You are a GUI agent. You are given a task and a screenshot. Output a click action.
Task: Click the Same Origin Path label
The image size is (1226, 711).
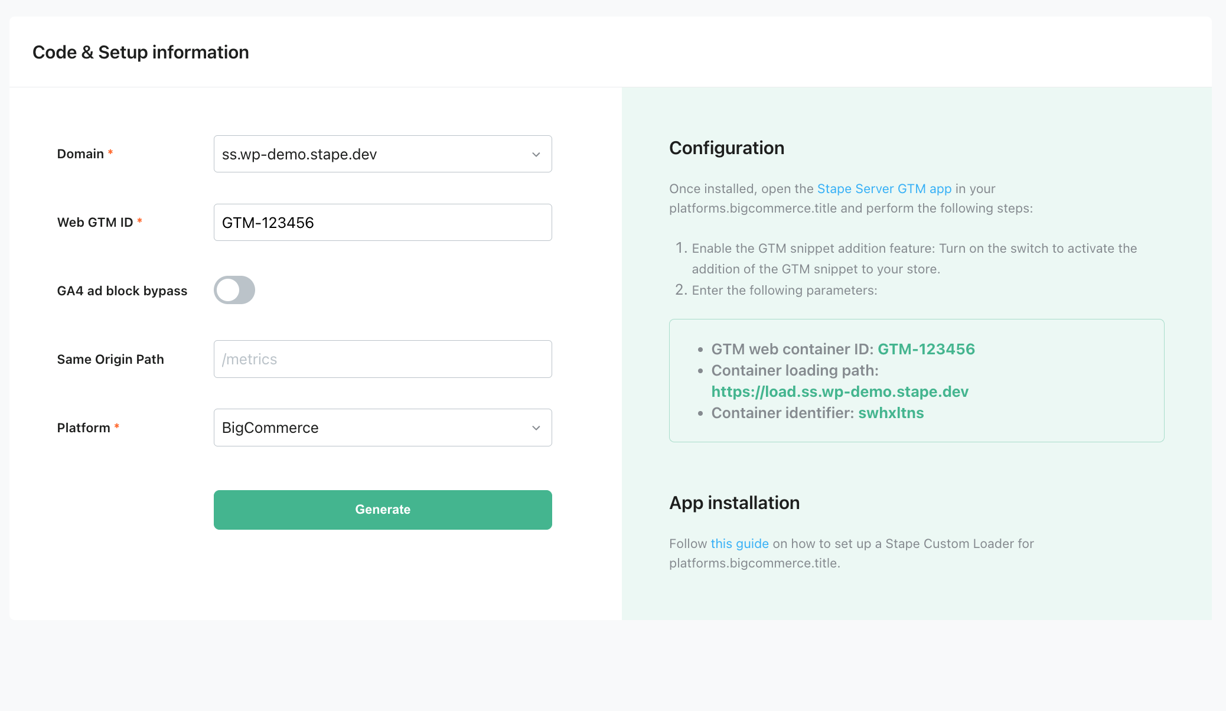[110, 359]
